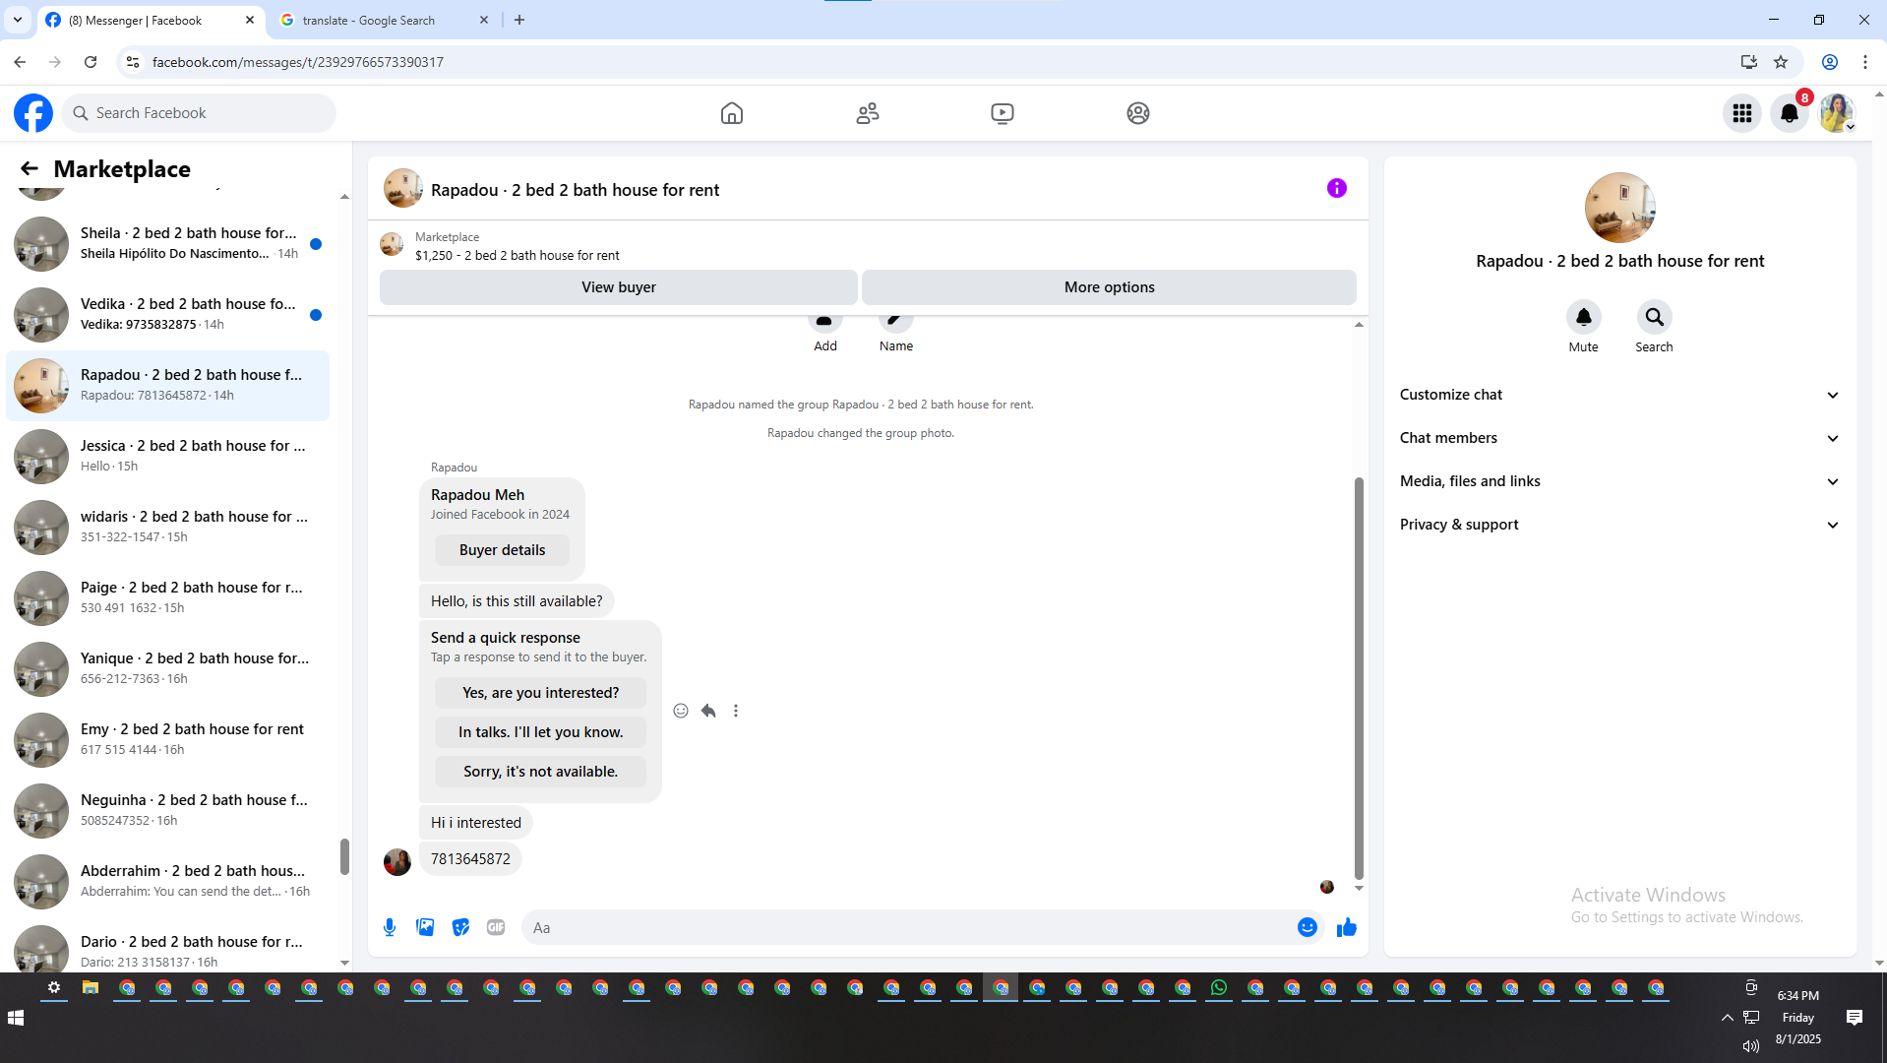Image resolution: width=1887 pixels, height=1063 pixels.
Task: Open Yanique conversation in list
Action: (x=168, y=669)
